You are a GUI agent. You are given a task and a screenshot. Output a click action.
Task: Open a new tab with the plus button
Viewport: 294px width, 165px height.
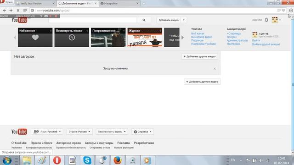(x=144, y=3)
